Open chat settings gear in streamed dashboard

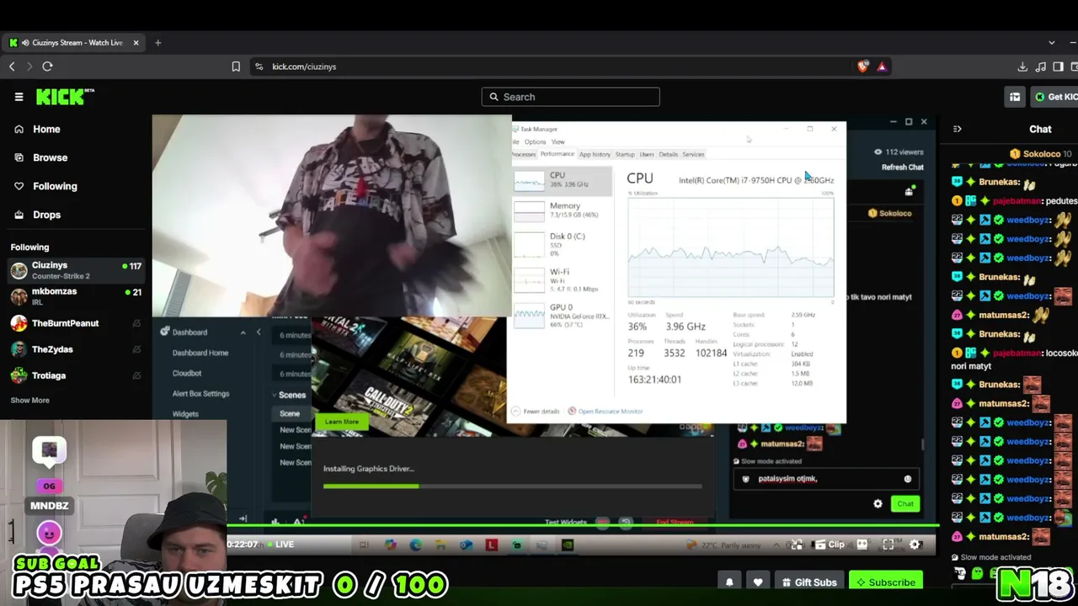[878, 503]
